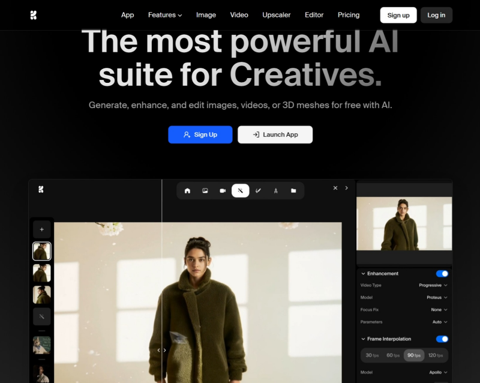Click the highlighted magic wand enhancer icon

(x=240, y=191)
